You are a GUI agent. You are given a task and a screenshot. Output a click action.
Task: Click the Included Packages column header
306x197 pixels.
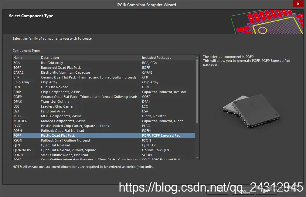tap(168, 58)
